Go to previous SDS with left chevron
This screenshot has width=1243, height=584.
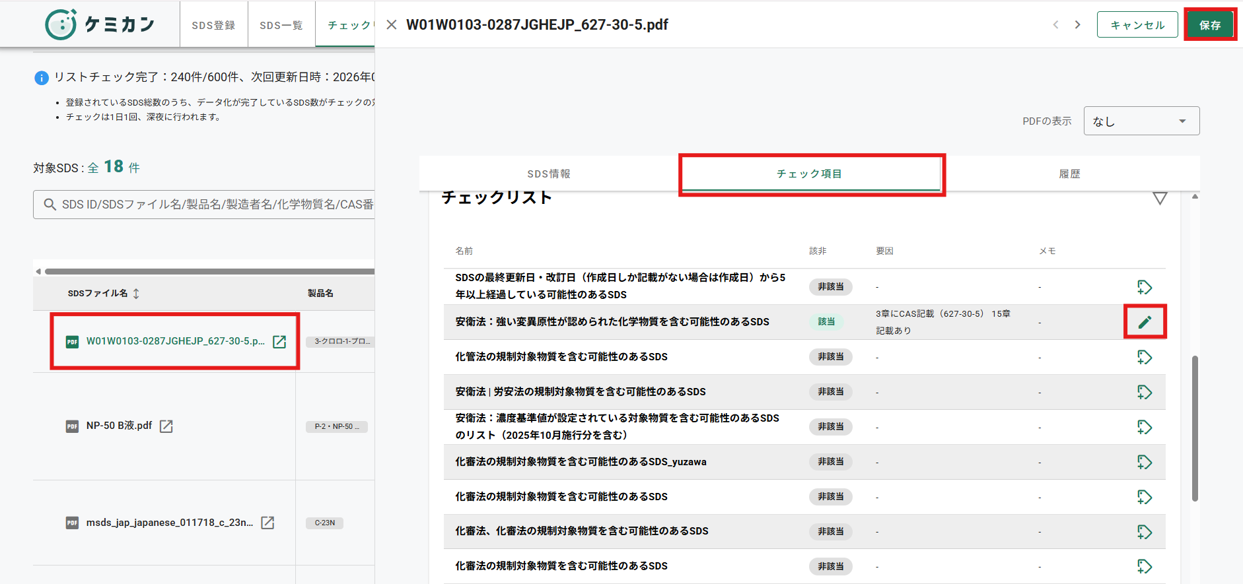tap(1055, 24)
